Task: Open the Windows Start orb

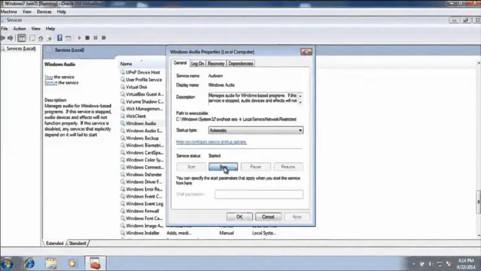Action: (x=7, y=263)
